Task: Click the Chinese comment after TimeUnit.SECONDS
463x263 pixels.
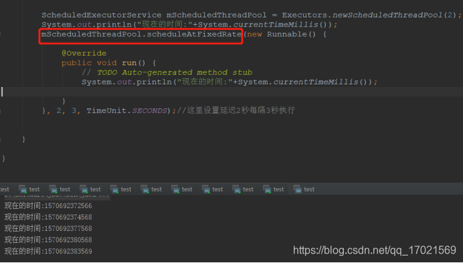Action: tap(236, 110)
